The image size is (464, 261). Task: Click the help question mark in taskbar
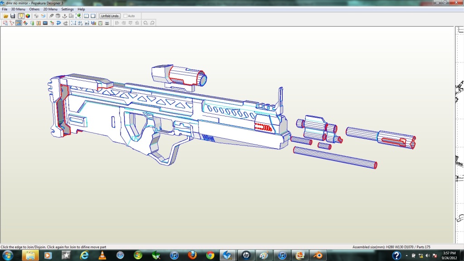click(x=396, y=255)
